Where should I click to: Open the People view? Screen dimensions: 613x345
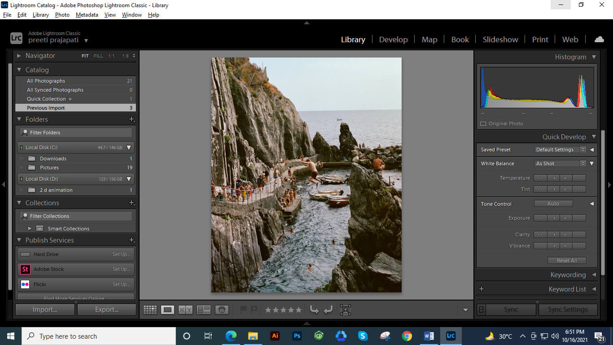pyautogui.click(x=222, y=310)
